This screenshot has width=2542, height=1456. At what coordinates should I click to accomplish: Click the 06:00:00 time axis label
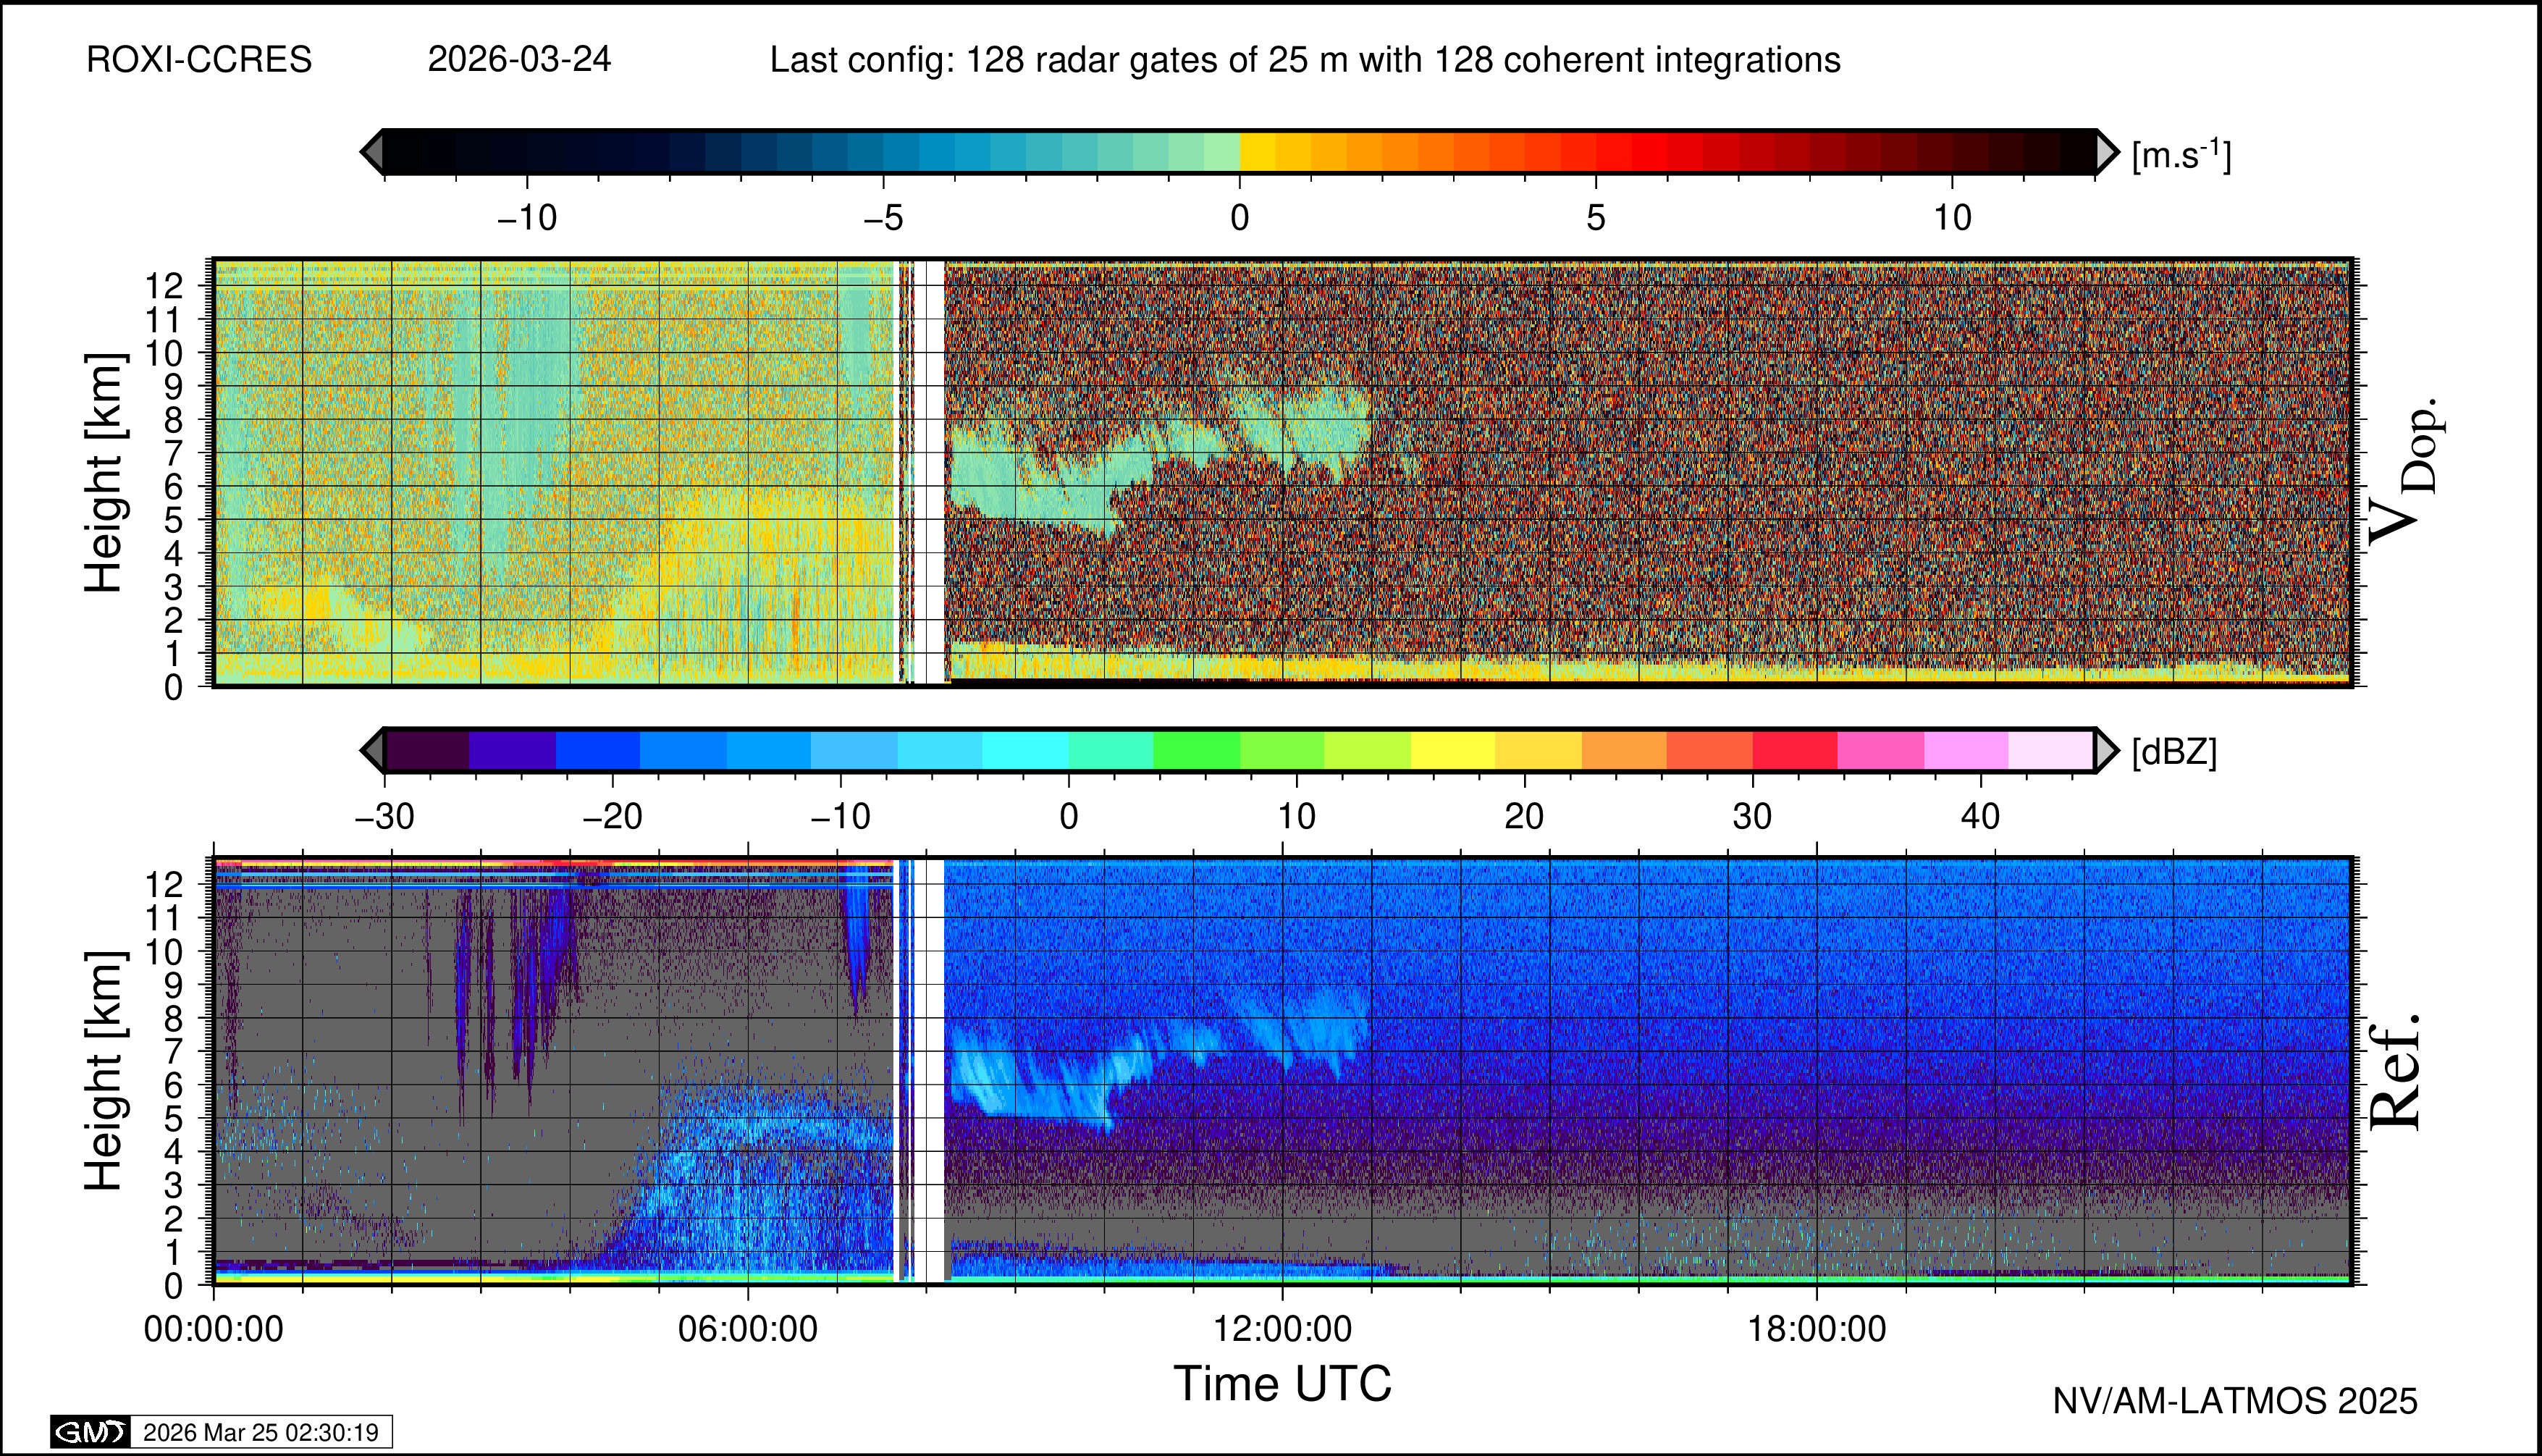tap(747, 1330)
